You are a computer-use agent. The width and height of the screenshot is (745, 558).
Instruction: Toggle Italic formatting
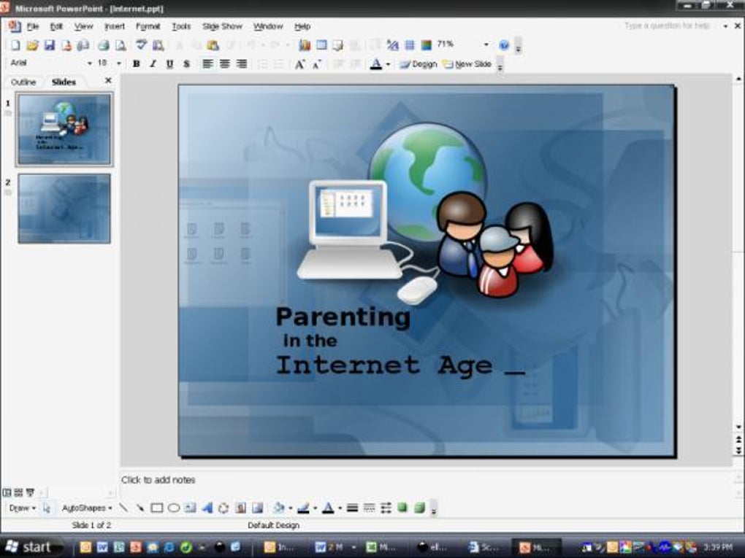[153, 63]
